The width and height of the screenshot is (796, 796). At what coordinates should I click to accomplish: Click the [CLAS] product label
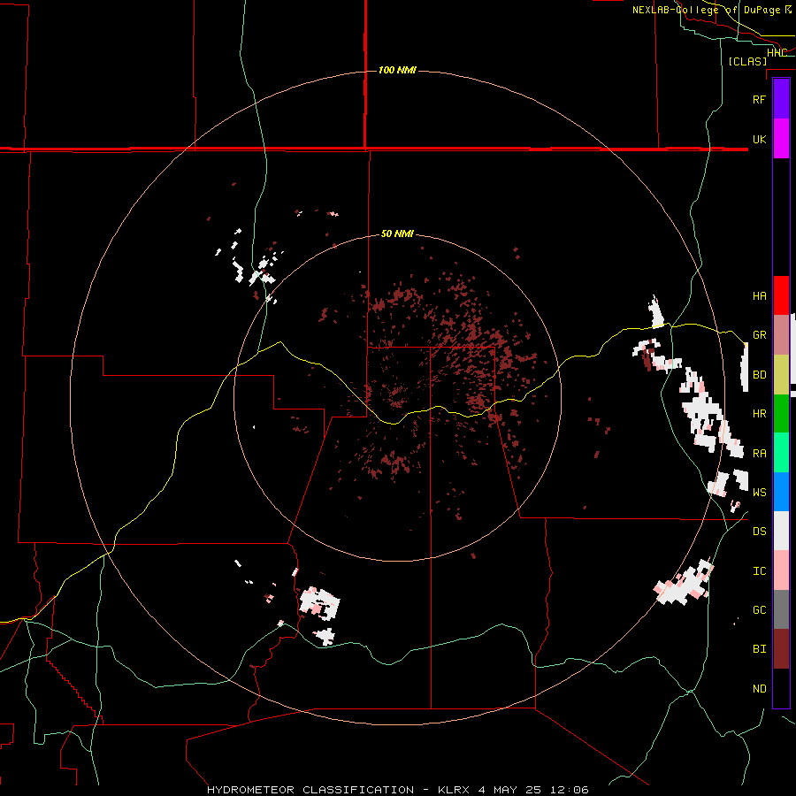click(x=747, y=61)
